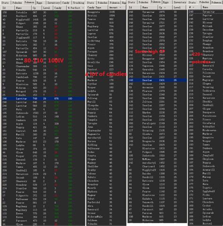Open the Stats tab in the candy list panel
Image resolution: width=223 pixels, height=226 pixels.
90,3
